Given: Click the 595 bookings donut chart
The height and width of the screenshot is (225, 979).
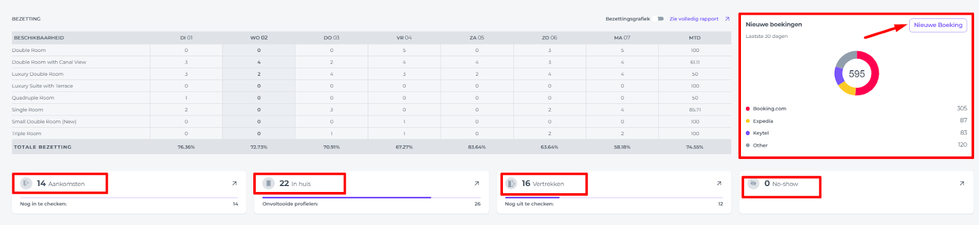Looking at the screenshot, I should pyautogui.click(x=857, y=73).
